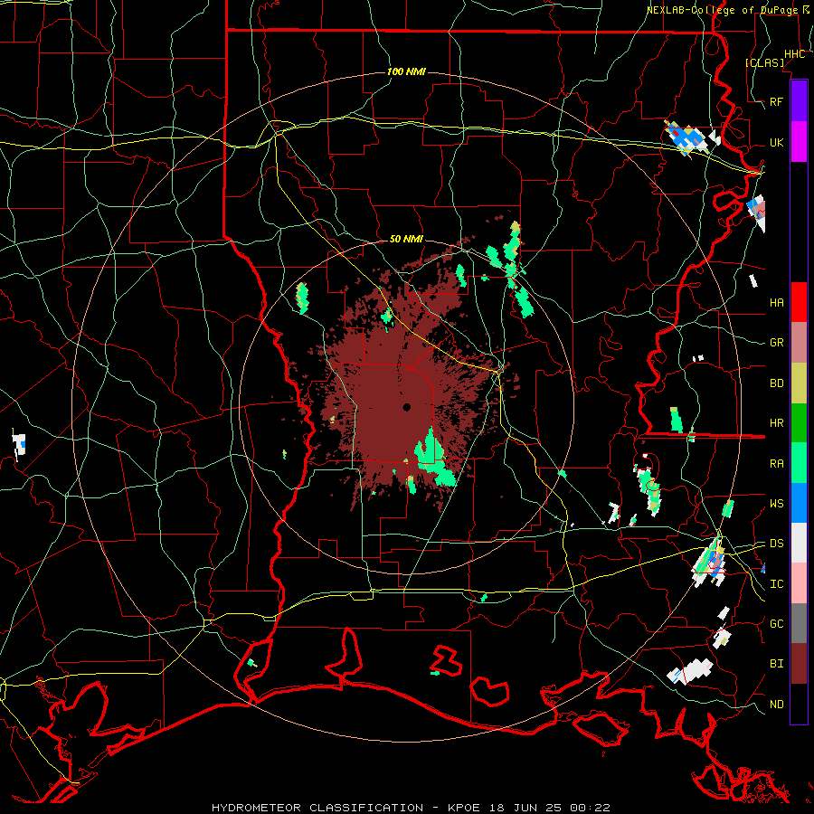Click the yellow BD legend color swatch

tap(799, 383)
